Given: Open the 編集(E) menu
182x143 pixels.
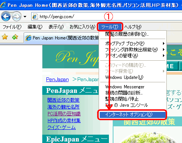Looking at the screenshot, I should [x=35, y=27].
